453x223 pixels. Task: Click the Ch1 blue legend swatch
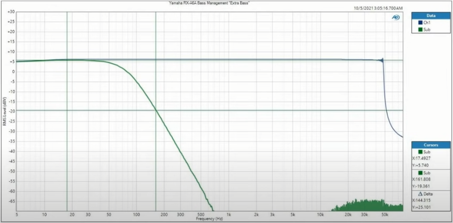[x=420, y=22]
